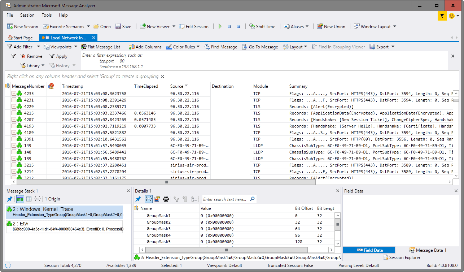Screen dimensions: 464x272
Task: Select the Field Data tab
Action: 369,250
